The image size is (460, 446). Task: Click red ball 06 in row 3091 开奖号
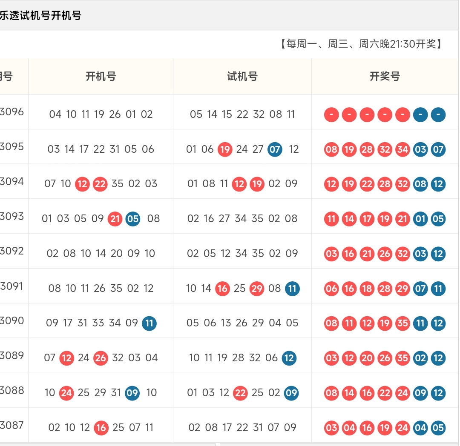(331, 289)
